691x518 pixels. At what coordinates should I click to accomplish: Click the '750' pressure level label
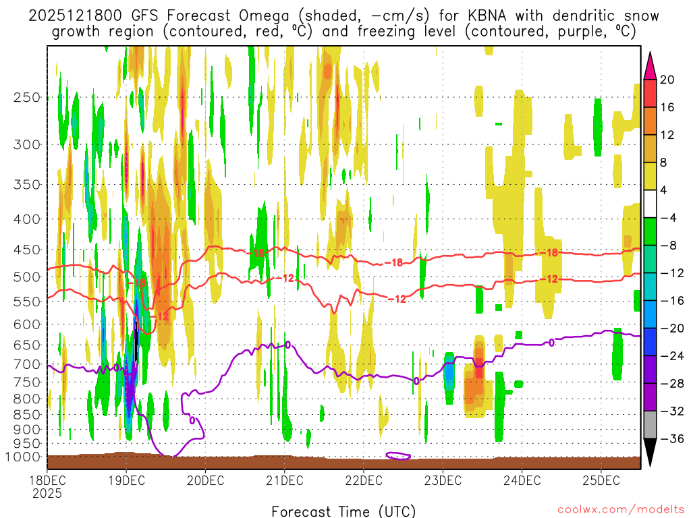tap(27, 382)
